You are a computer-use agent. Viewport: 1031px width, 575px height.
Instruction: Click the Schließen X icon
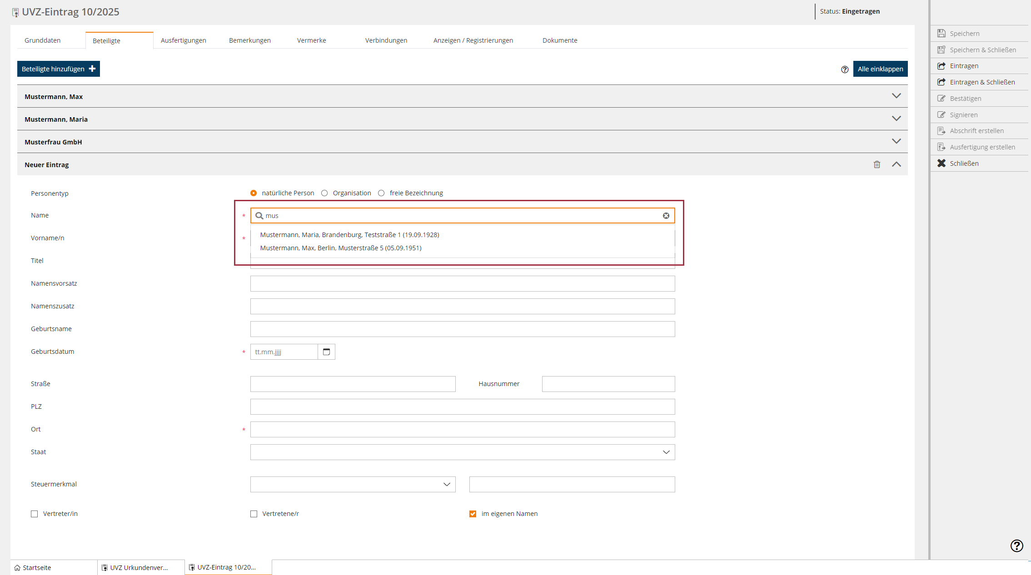pyautogui.click(x=941, y=164)
